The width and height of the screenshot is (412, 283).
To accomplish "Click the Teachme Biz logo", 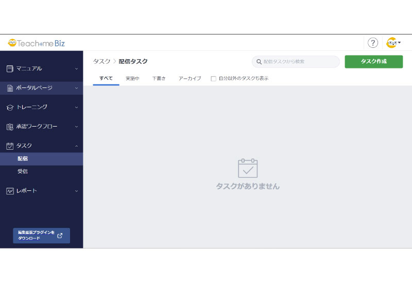I will pyautogui.click(x=36, y=43).
